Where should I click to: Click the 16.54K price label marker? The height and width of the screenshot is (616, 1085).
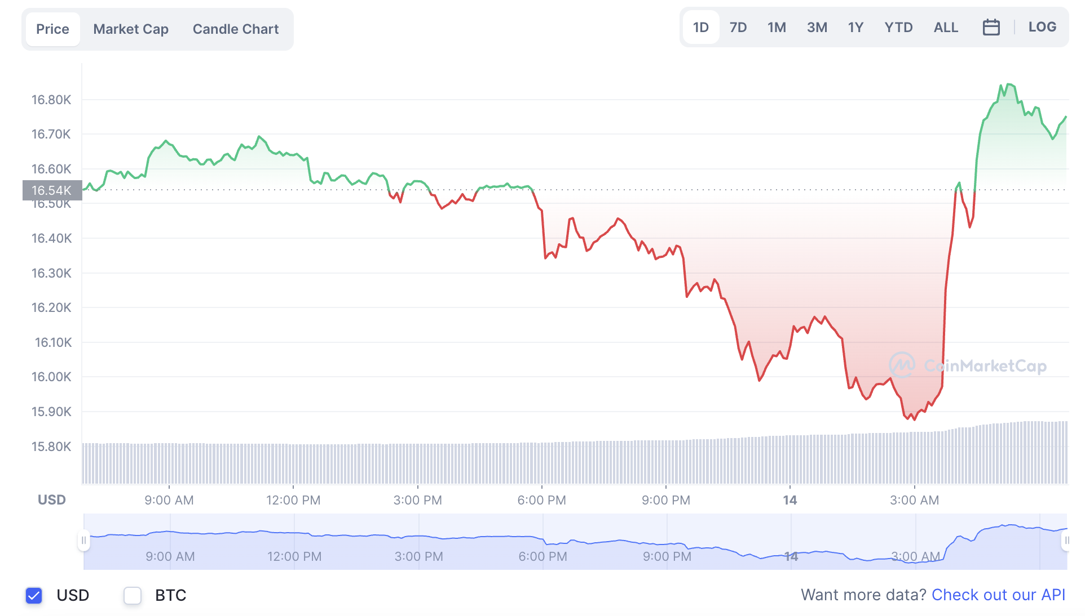(x=52, y=190)
